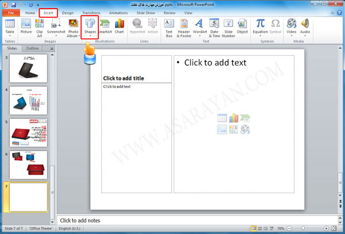This screenshot has width=345, height=234.
Task: Insert a Table from the ribbon
Action: pos(10,26)
